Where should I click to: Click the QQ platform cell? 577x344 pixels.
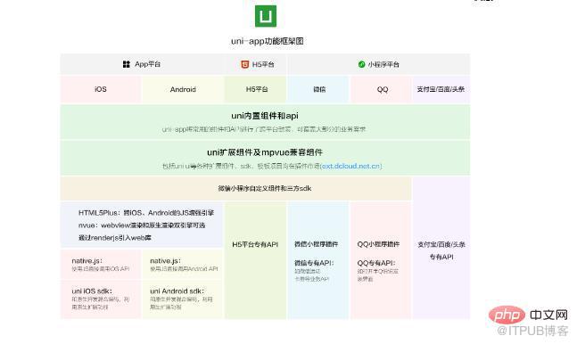tap(382, 89)
